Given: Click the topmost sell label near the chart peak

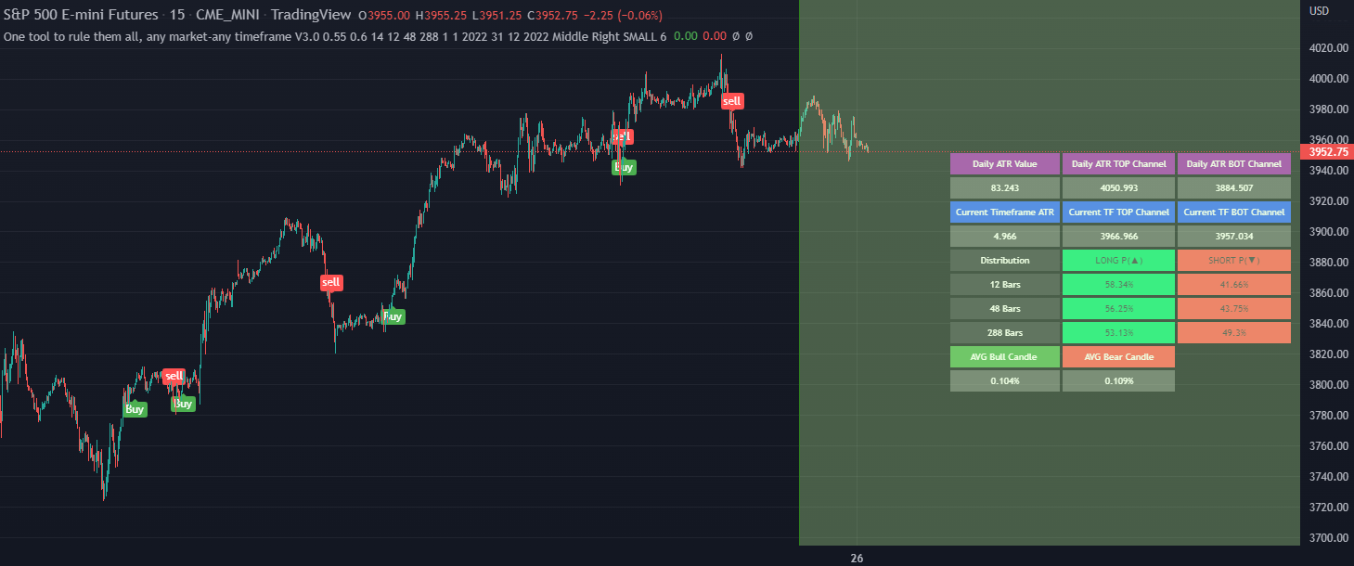Looking at the screenshot, I should click(x=732, y=101).
